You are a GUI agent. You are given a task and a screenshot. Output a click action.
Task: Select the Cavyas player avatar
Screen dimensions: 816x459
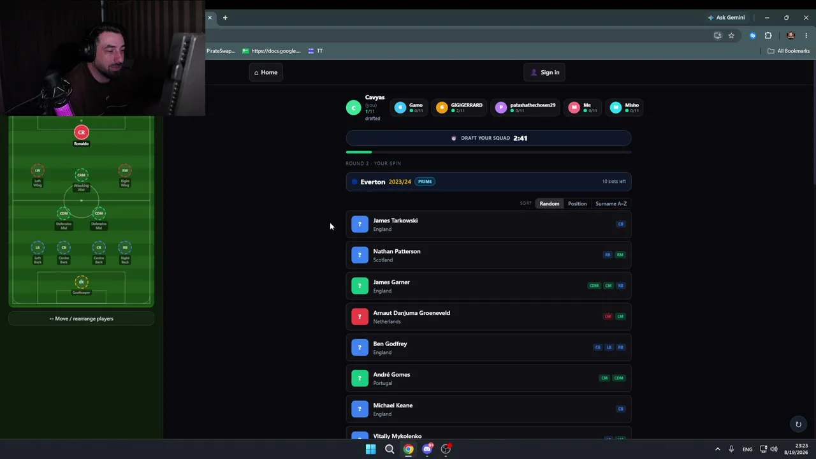pyautogui.click(x=353, y=108)
